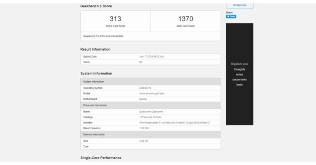316x165 pixels.
Task: Click the Processor Information table header
Action: (151, 105)
